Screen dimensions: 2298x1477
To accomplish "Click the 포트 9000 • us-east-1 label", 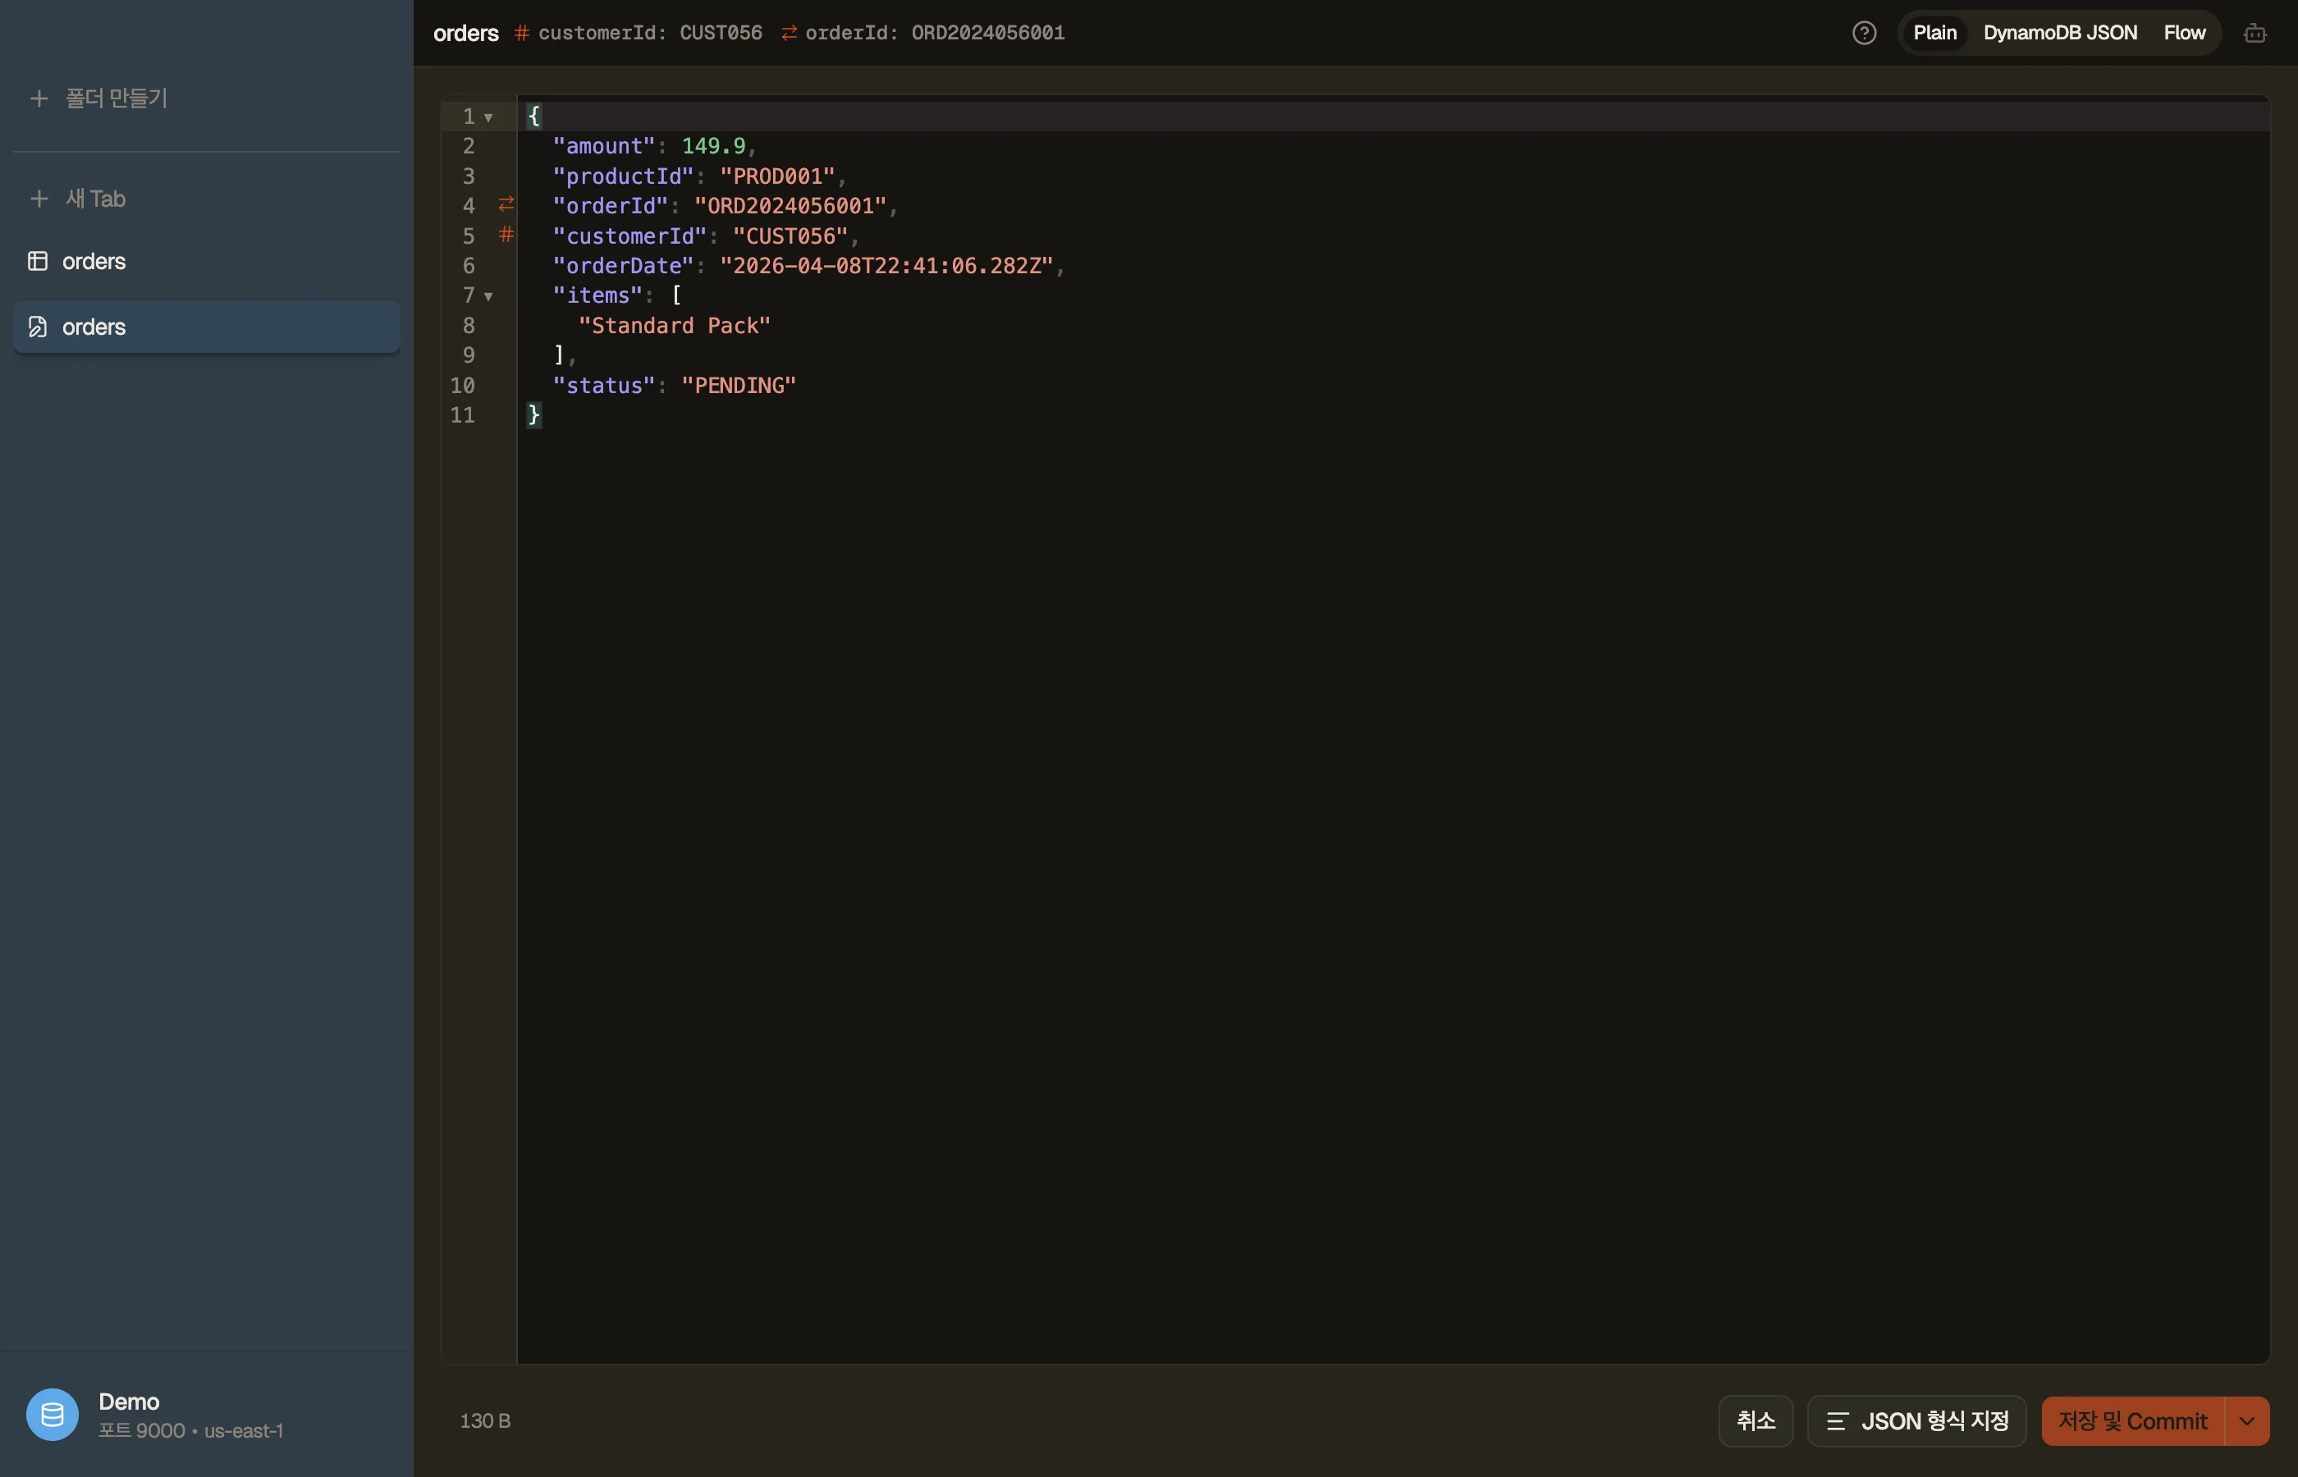I will click(x=191, y=1431).
